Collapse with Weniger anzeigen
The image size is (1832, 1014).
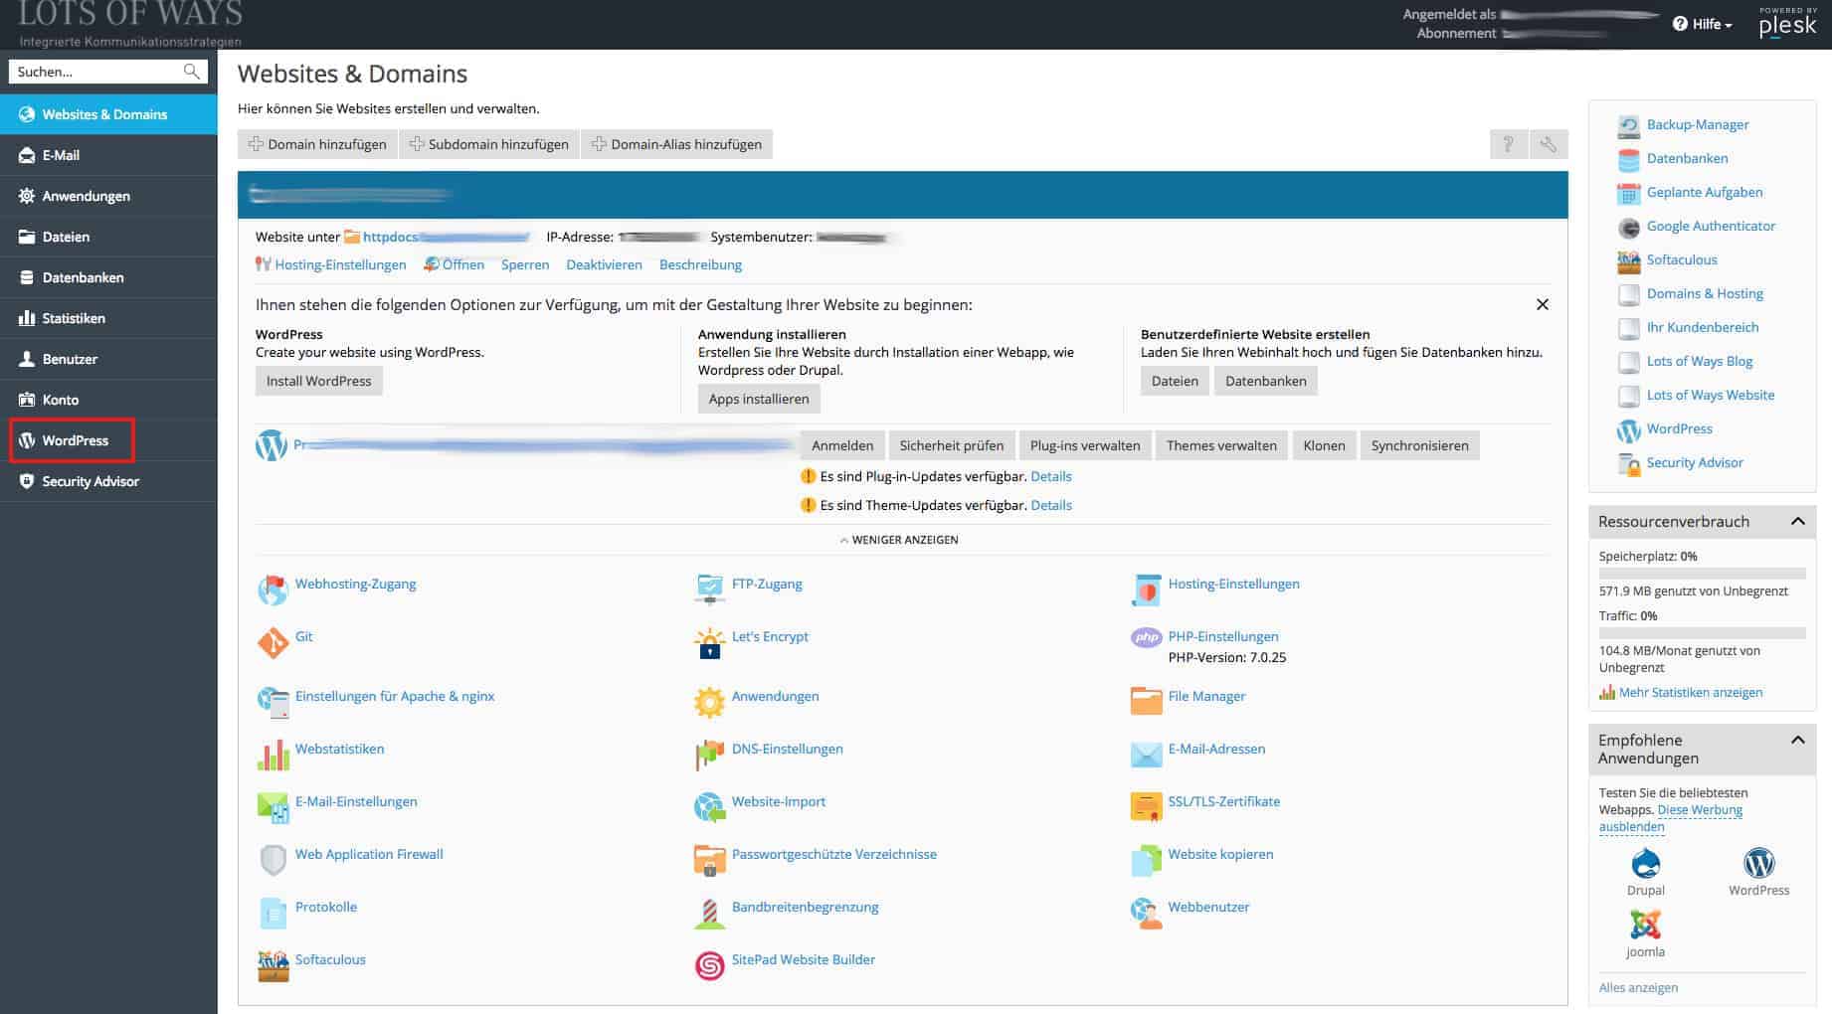click(899, 540)
